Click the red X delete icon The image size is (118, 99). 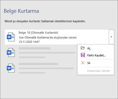tap(83, 63)
